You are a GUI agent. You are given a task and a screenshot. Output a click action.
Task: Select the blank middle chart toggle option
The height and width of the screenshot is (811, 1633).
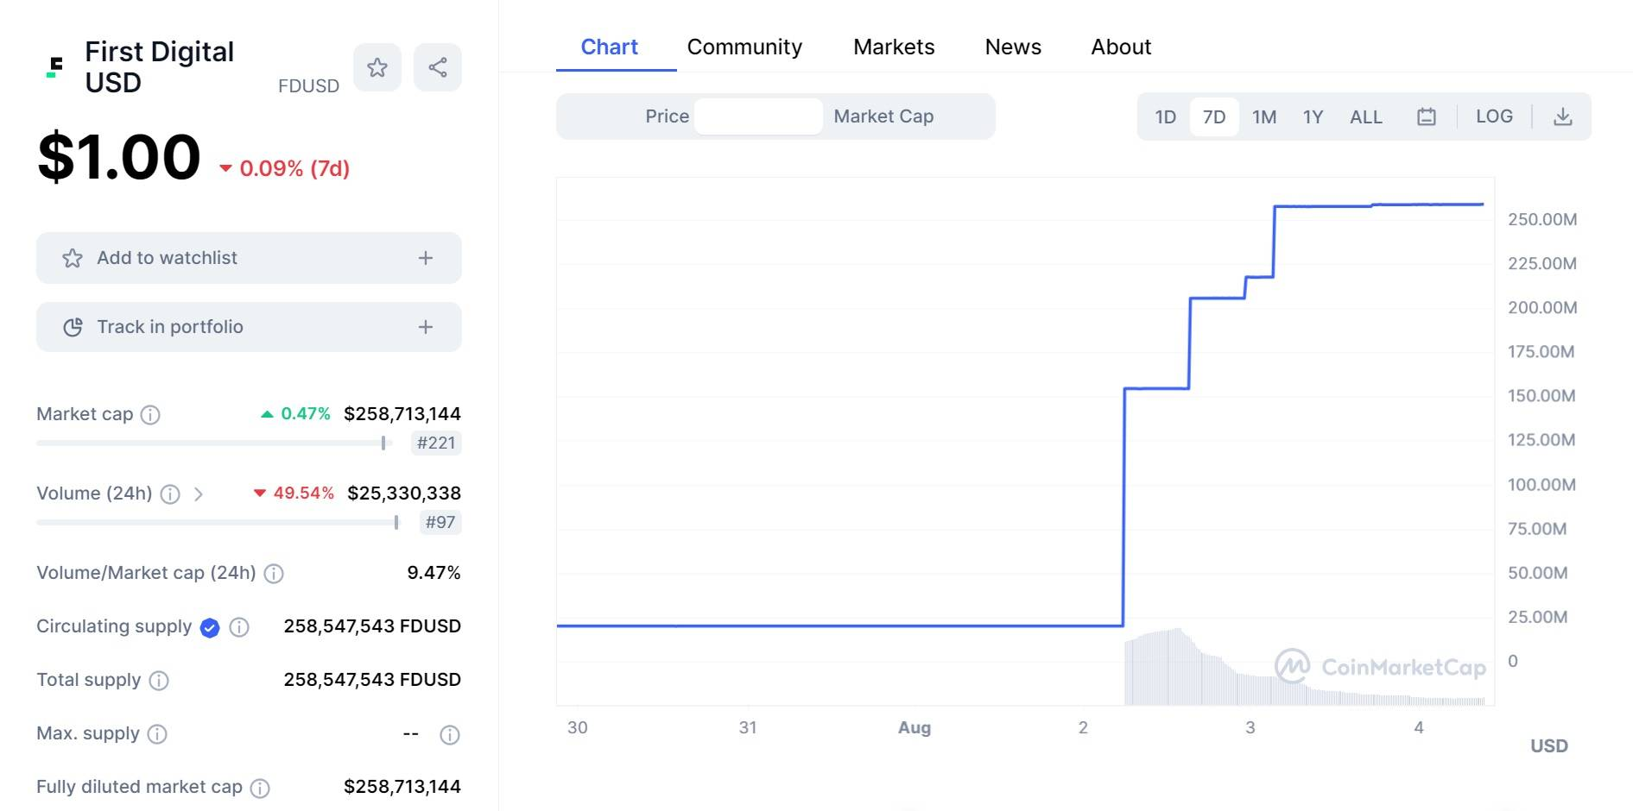(758, 116)
